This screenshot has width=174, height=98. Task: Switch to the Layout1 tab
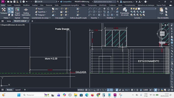pyautogui.click(x=18, y=90)
